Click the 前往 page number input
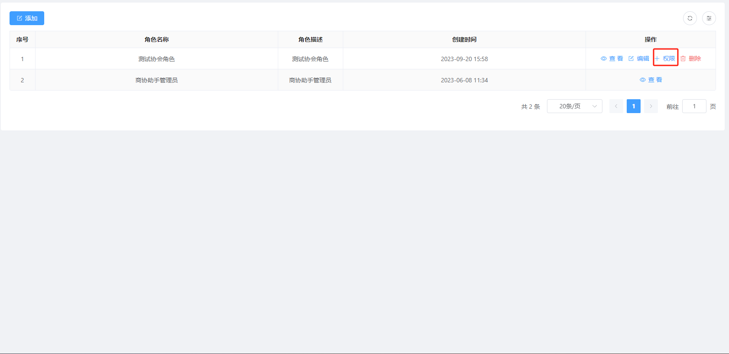The image size is (729, 354). (694, 106)
